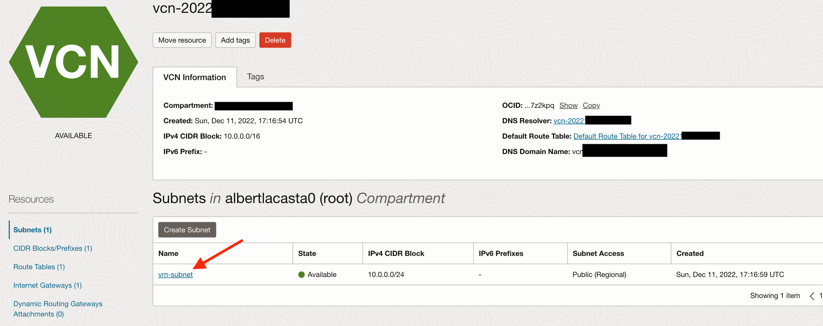823x326 pixels.
Task: Select the Subnets resource in the sidebar
Action: tap(32, 229)
